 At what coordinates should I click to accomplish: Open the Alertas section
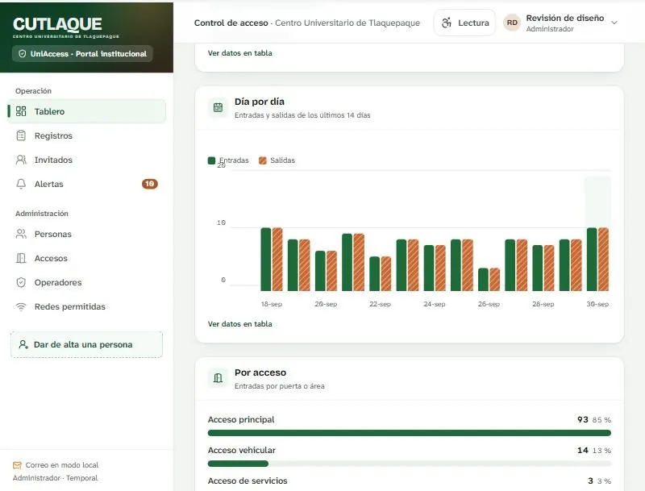[87, 184]
